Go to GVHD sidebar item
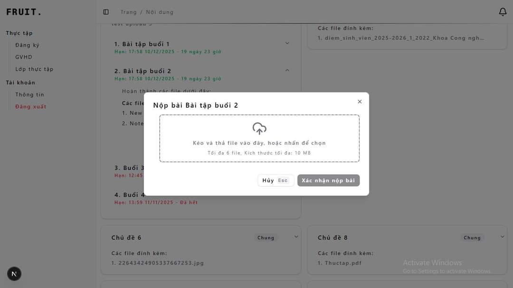 click(x=24, y=57)
